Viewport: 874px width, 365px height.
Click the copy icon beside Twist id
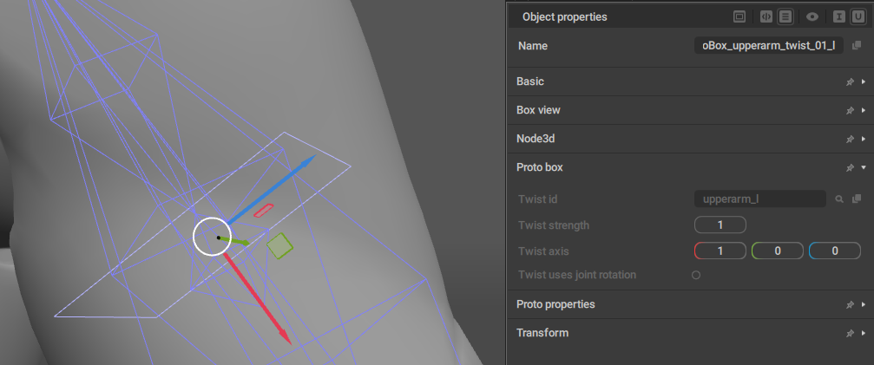tap(857, 199)
